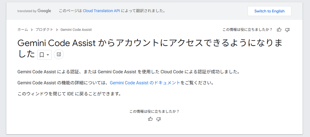Screen dimensions: 310x137
Task: Open the Gemini Code Assist breadcrumb
Action: coord(76,30)
